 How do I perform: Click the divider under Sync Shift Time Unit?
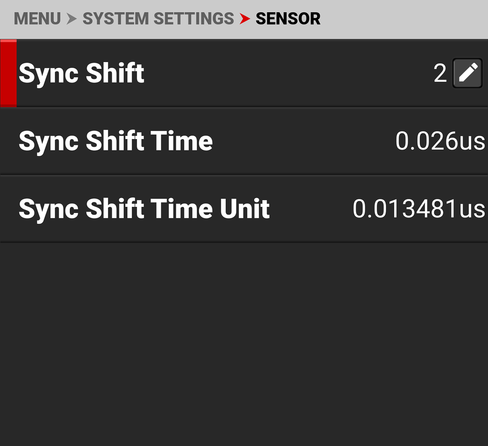(x=244, y=242)
